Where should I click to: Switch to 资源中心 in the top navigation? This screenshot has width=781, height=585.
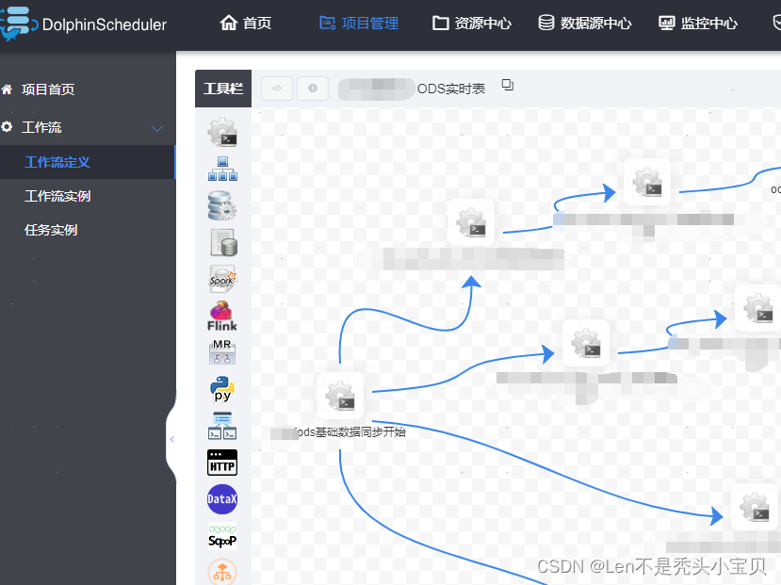click(x=470, y=24)
